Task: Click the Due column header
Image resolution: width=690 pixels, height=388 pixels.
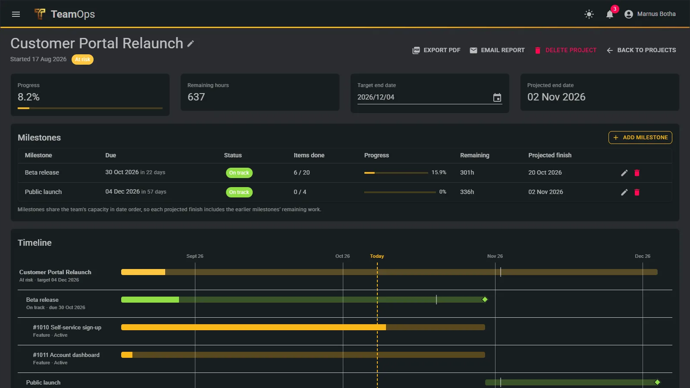Action: click(x=111, y=156)
